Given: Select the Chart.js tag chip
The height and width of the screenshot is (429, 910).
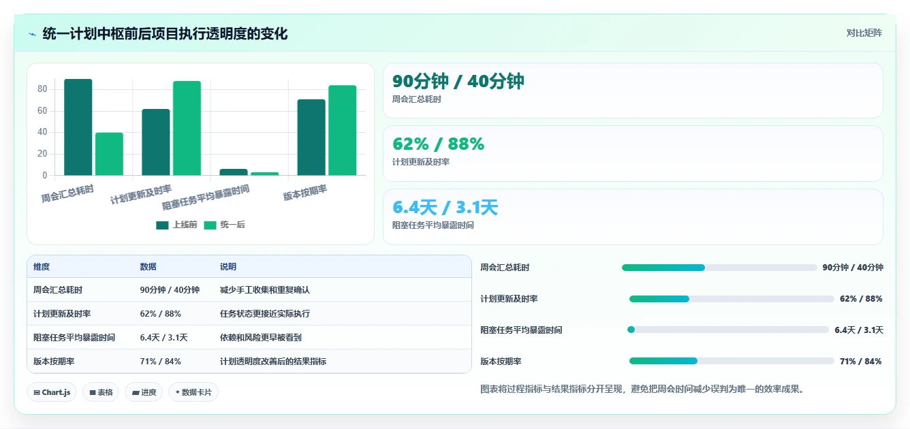Looking at the screenshot, I should coord(52,392).
